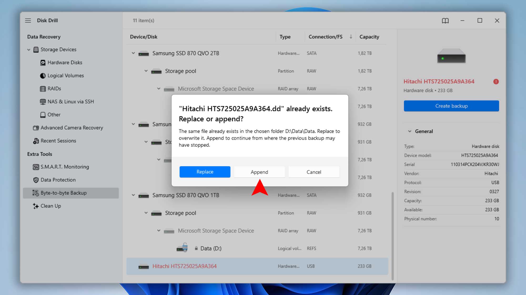Click the Create backup button

451,106
